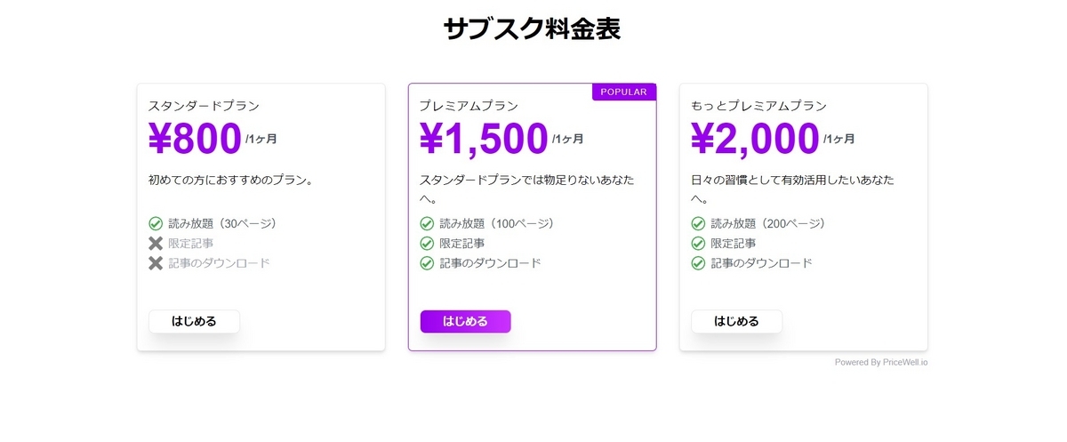
Task: Click the check icon beside Premium plan 限定記事
Action: pos(427,243)
